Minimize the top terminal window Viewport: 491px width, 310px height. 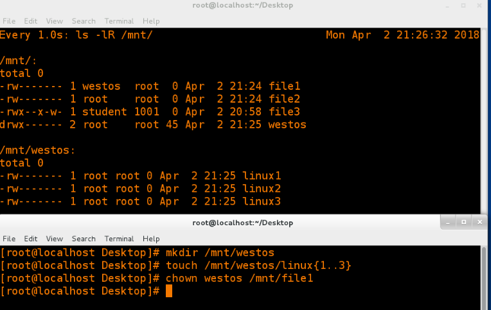(447, 6)
